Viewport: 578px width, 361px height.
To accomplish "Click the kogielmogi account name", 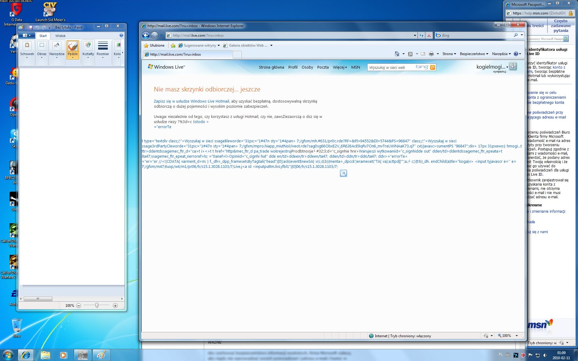I will 491,67.
